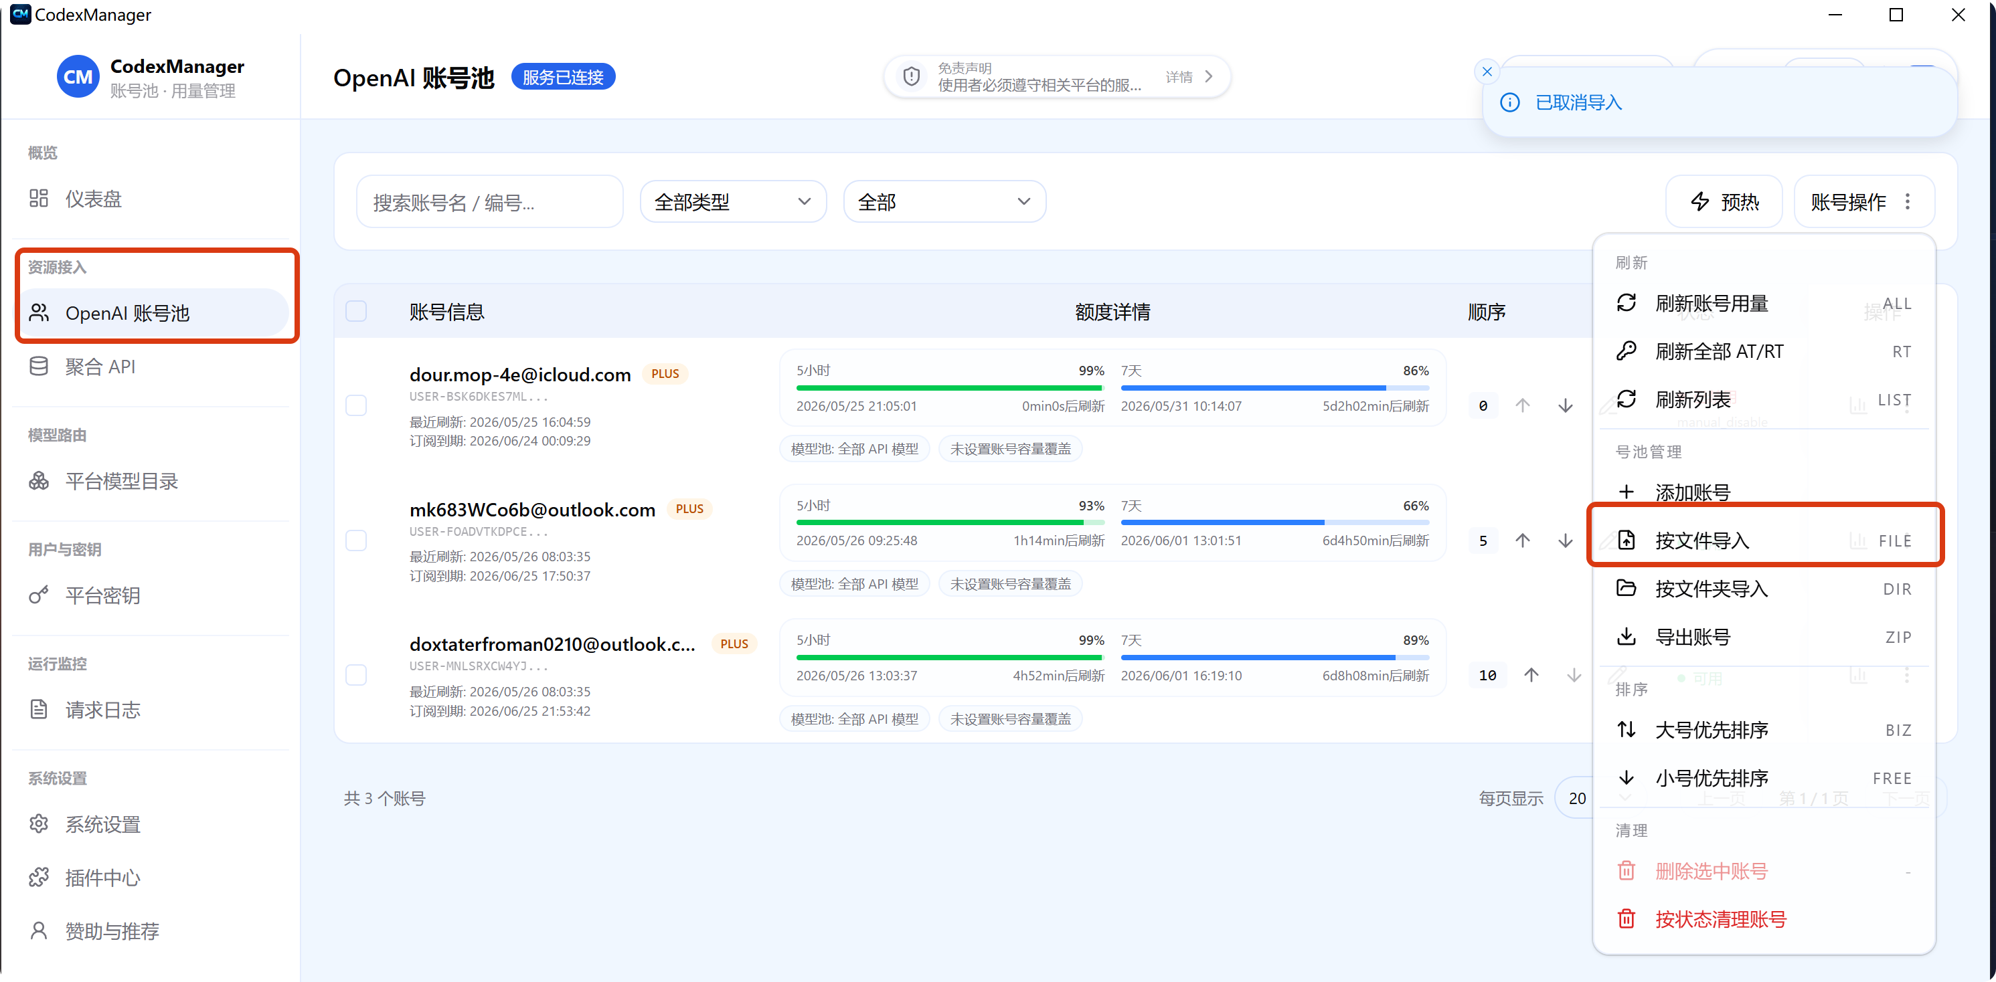Click 模型池: 全部 API 模型 tag of dour.mop-4e
Image resolution: width=1996 pixels, height=982 pixels.
point(854,448)
